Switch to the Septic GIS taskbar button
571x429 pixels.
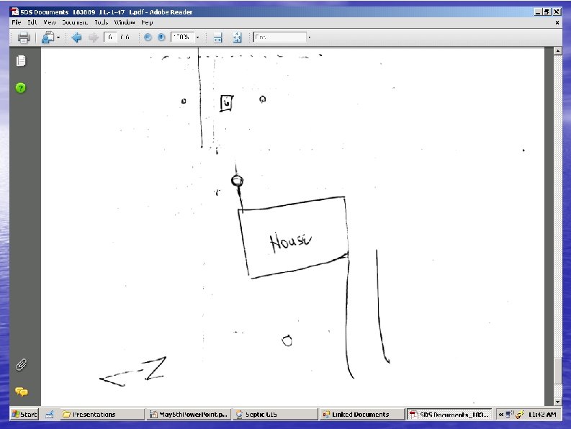pos(276,414)
